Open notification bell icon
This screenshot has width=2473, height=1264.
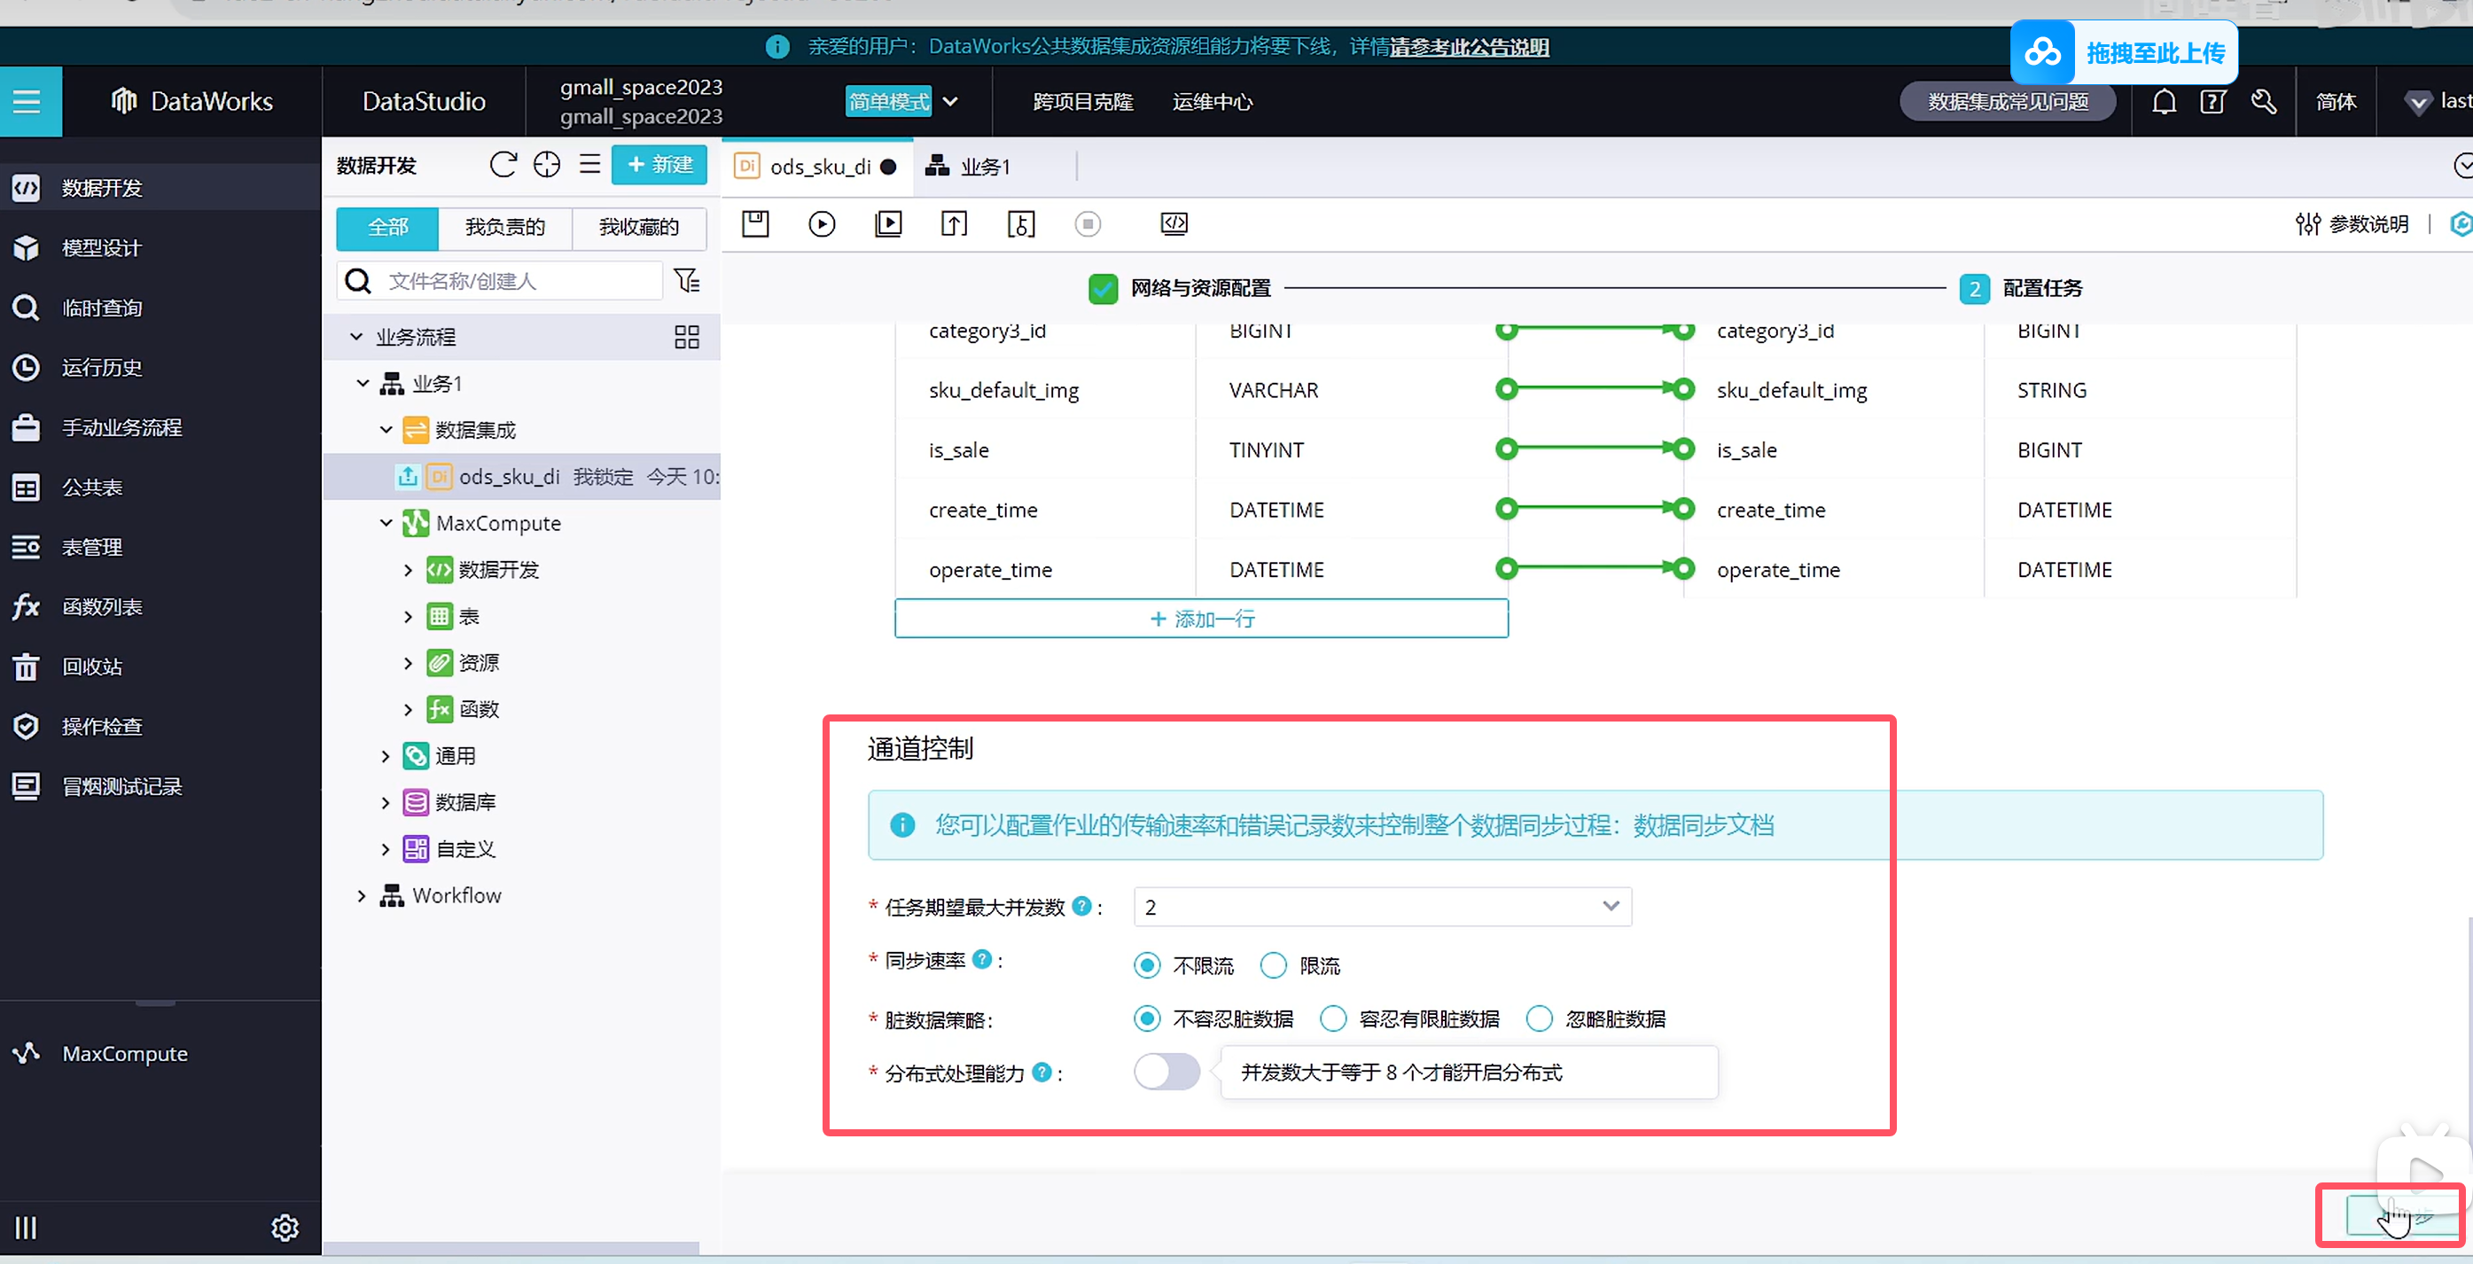click(2164, 102)
